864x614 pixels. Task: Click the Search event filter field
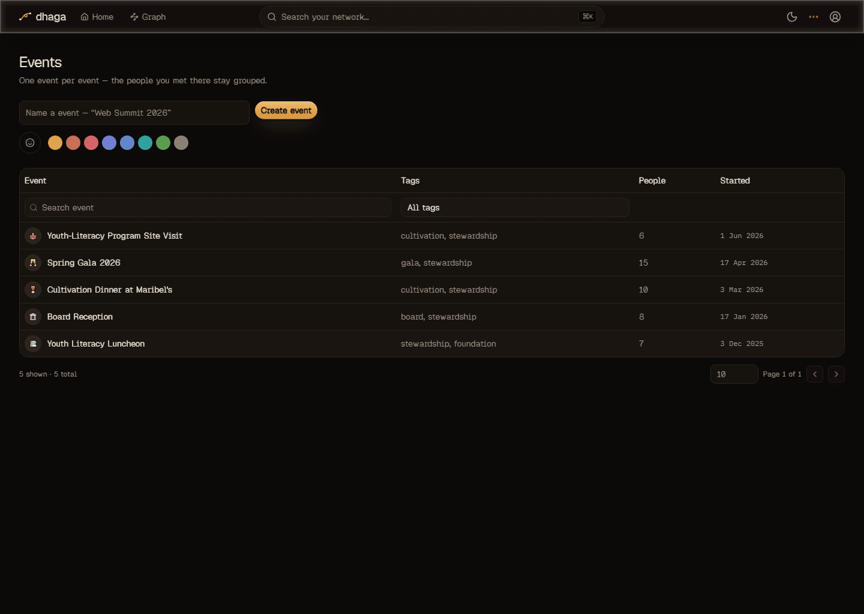[208, 207]
